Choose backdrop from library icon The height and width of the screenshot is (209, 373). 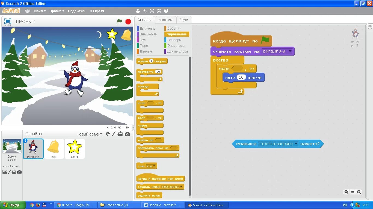pyautogui.click(x=5, y=172)
